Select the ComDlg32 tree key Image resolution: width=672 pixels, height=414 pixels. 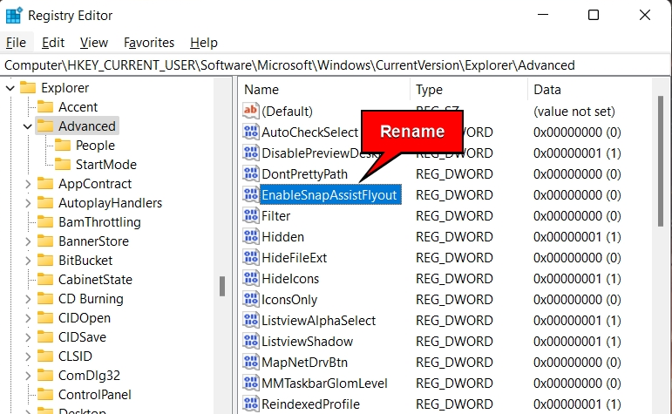[x=89, y=376]
